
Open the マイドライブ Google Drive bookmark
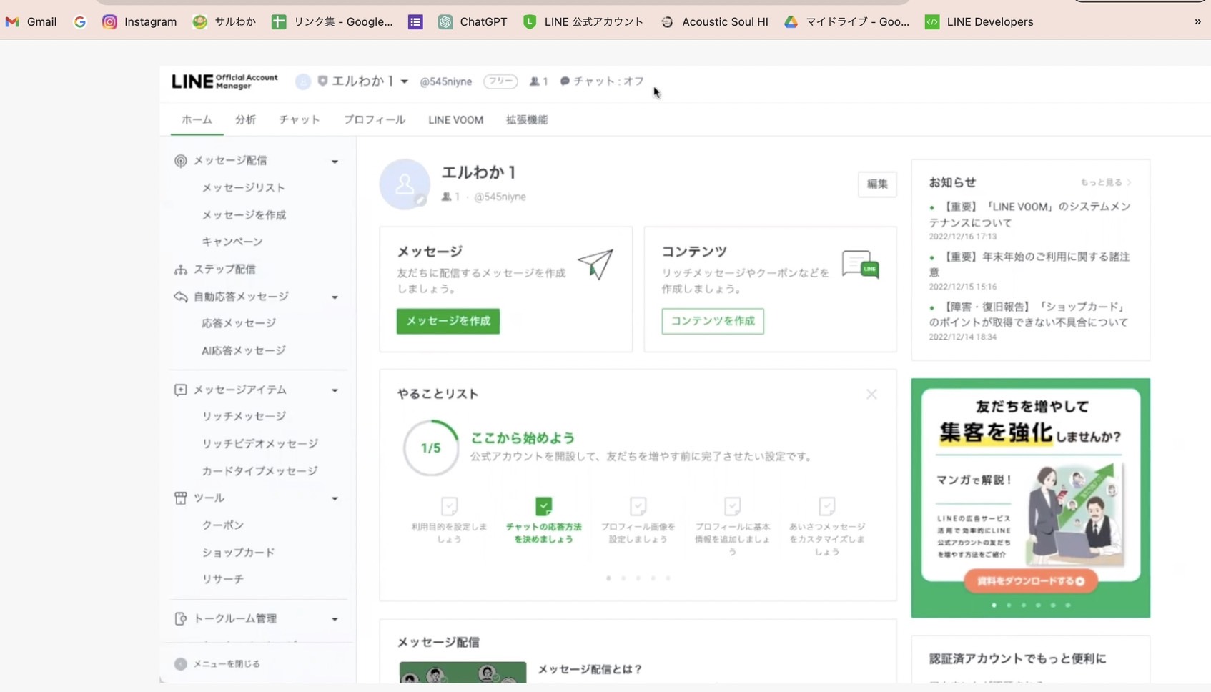(x=846, y=21)
